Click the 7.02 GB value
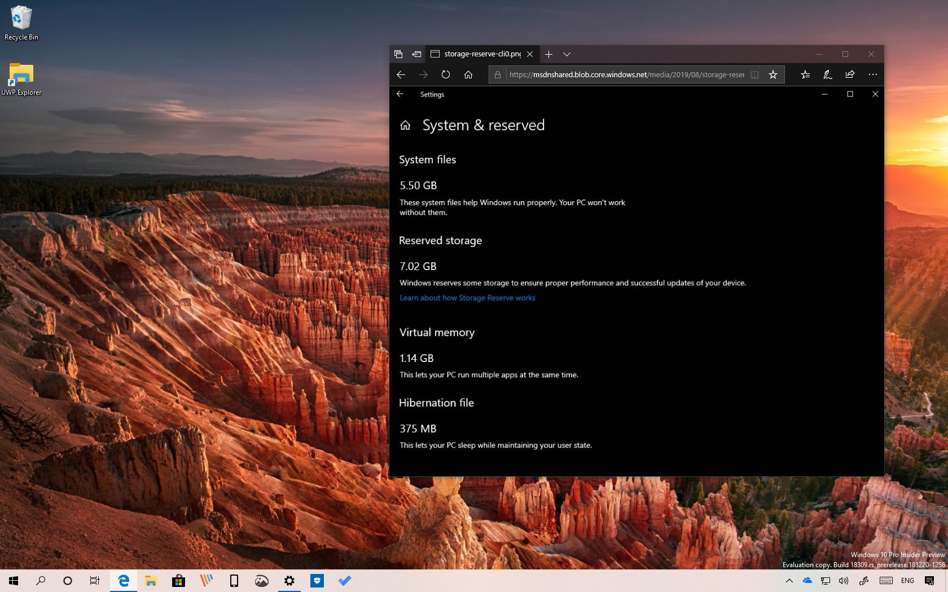The width and height of the screenshot is (948, 592). [418, 266]
